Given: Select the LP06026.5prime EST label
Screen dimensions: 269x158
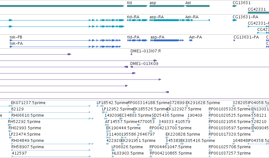Looking at the screenshot, I should (127, 147).
